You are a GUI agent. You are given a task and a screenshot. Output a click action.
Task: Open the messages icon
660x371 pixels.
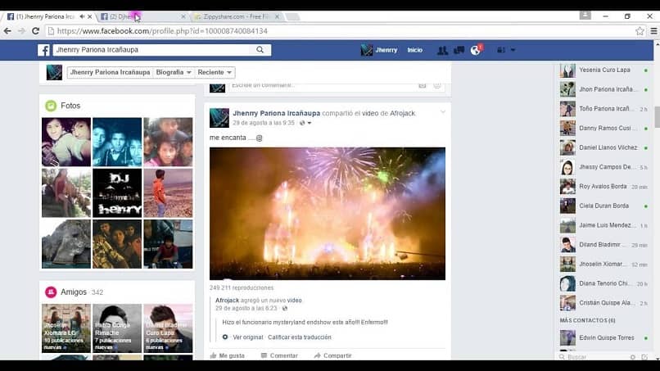(x=459, y=50)
